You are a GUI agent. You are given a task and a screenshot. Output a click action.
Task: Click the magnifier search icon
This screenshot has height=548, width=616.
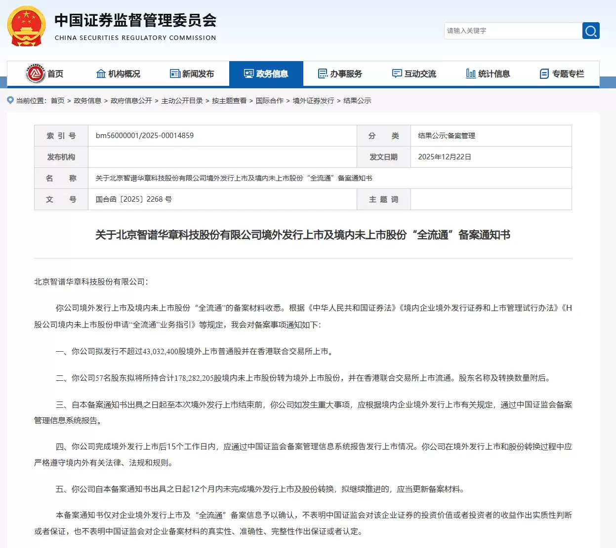(591, 31)
